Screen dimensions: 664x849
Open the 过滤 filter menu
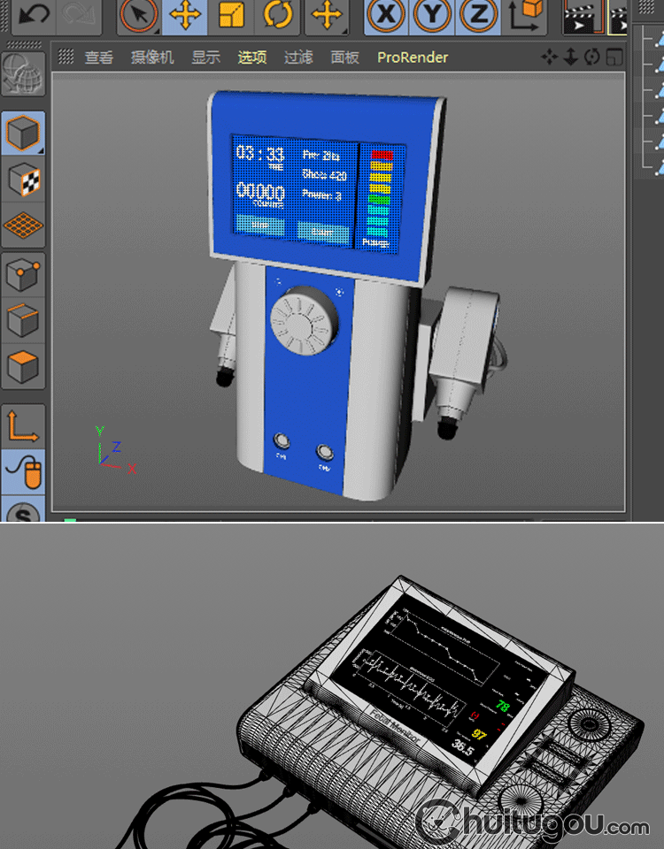coord(298,57)
